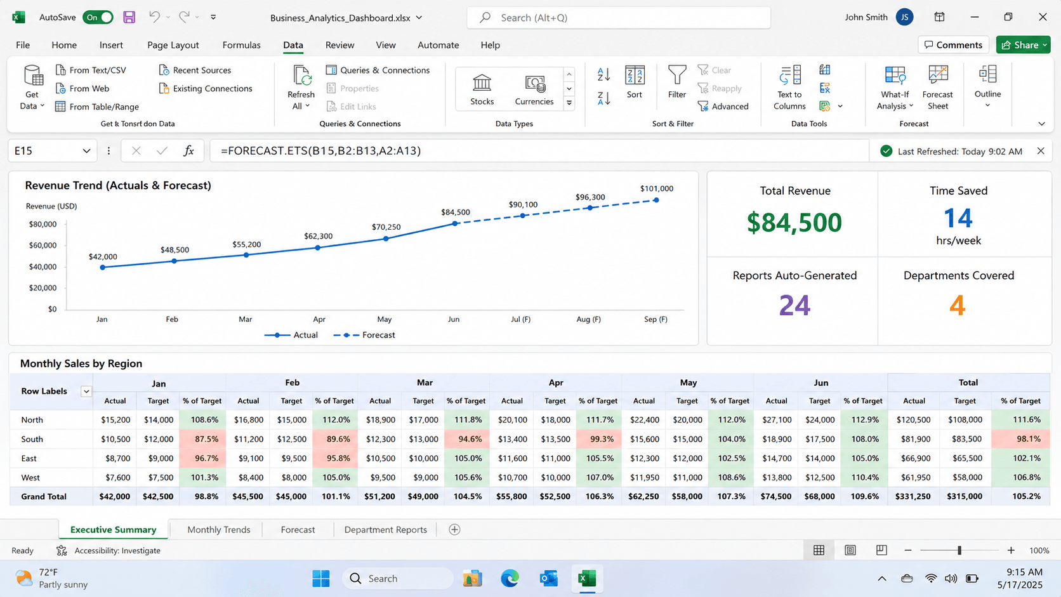Viewport: 1061px width, 597px height.
Task: Open John Smith account avatar
Action: pos(905,17)
